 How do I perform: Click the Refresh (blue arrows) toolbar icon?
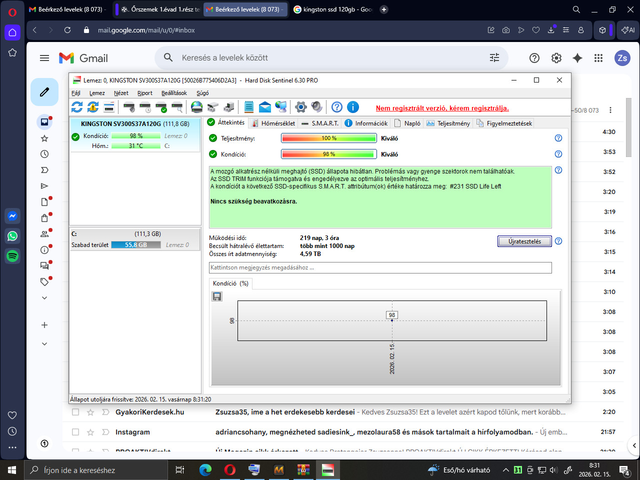click(77, 107)
